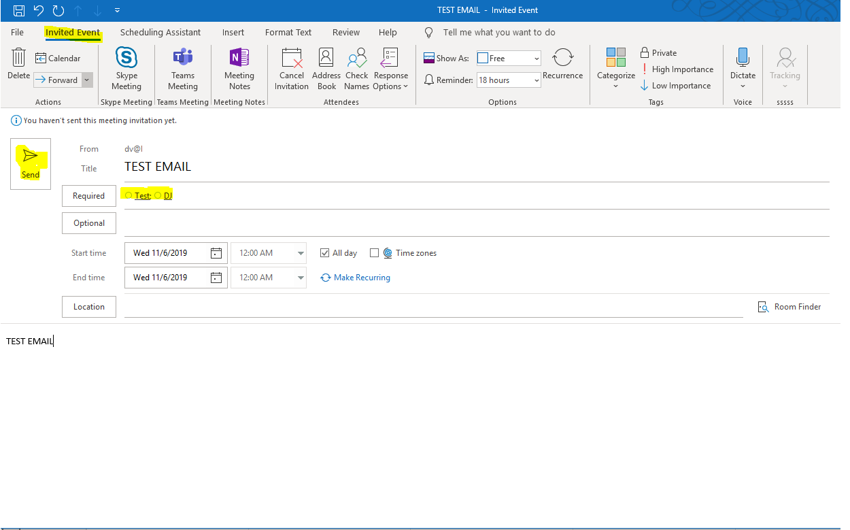
Task: Add a Skype Meeting
Action: pos(126,69)
